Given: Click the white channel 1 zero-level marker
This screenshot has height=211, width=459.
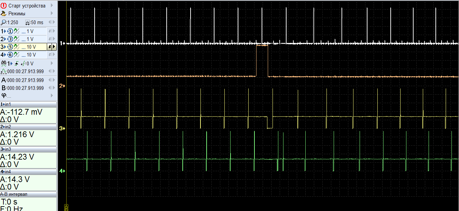Looking at the screenshot, I should [62, 43].
